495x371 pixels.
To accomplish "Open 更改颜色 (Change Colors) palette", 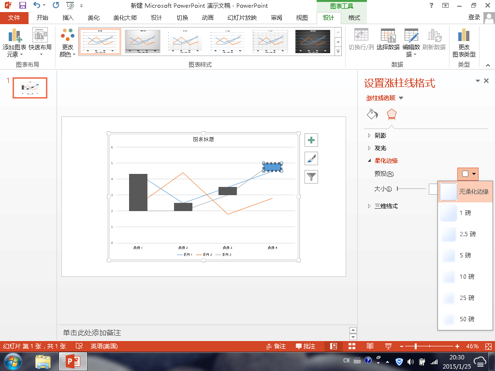I will 68,43.
